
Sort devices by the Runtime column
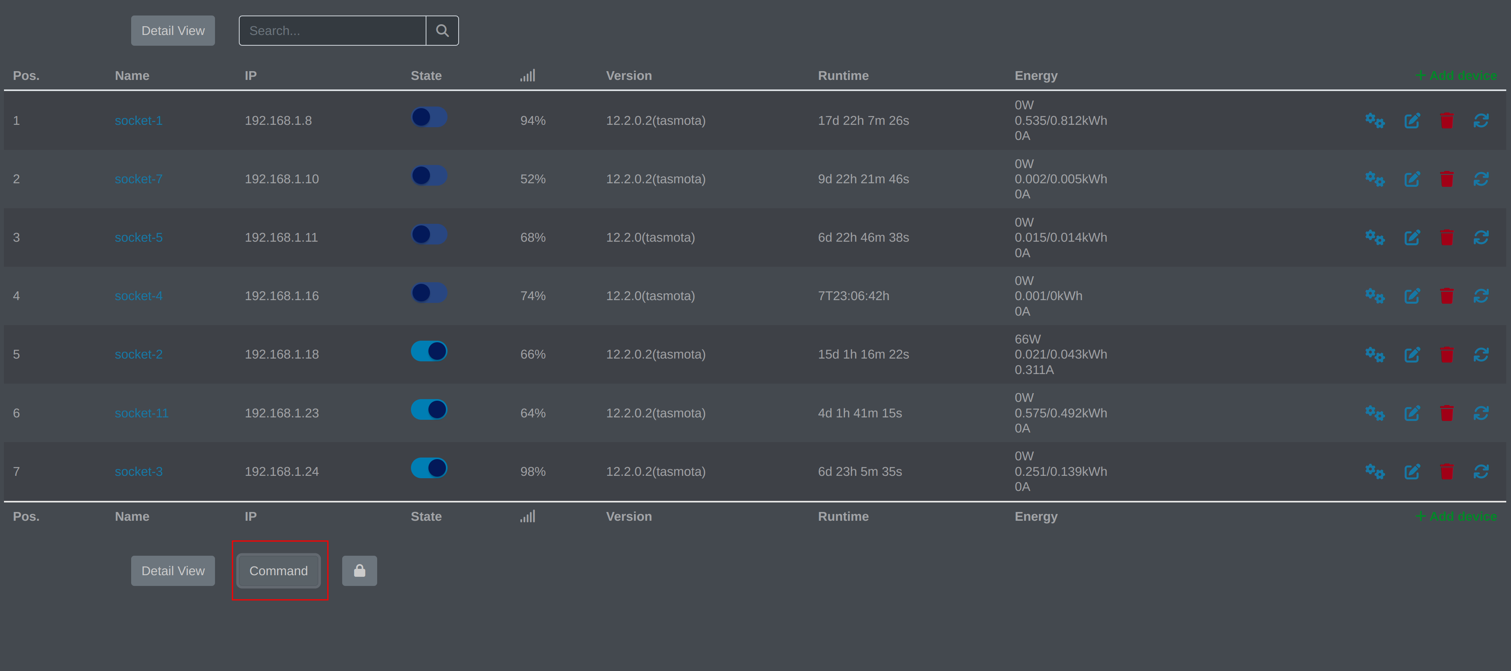tap(843, 75)
